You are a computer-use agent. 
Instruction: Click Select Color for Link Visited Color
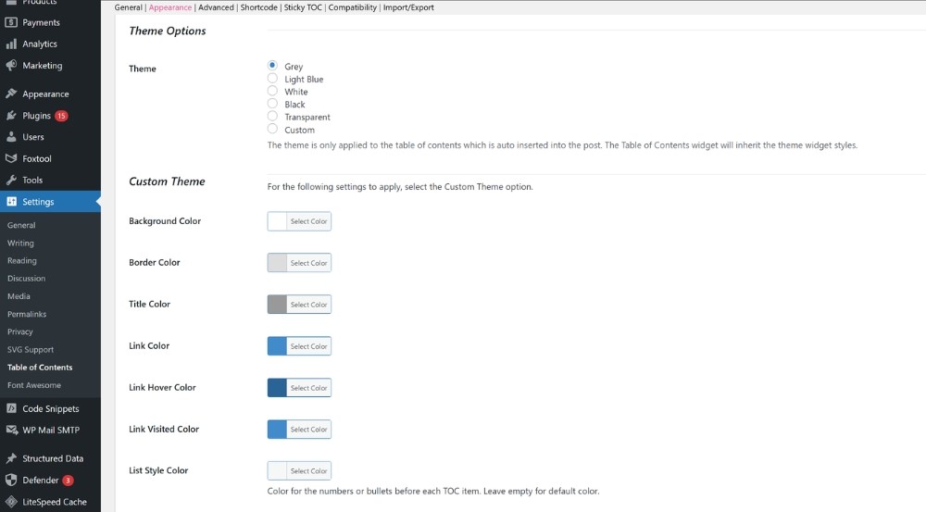pyautogui.click(x=309, y=430)
